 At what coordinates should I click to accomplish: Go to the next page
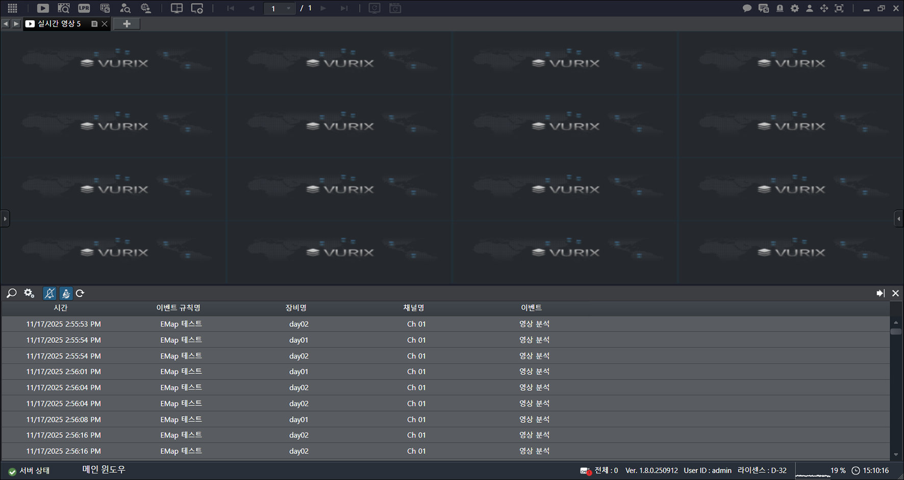(x=323, y=8)
